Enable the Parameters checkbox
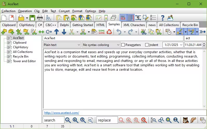 click(x=123, y=45)
